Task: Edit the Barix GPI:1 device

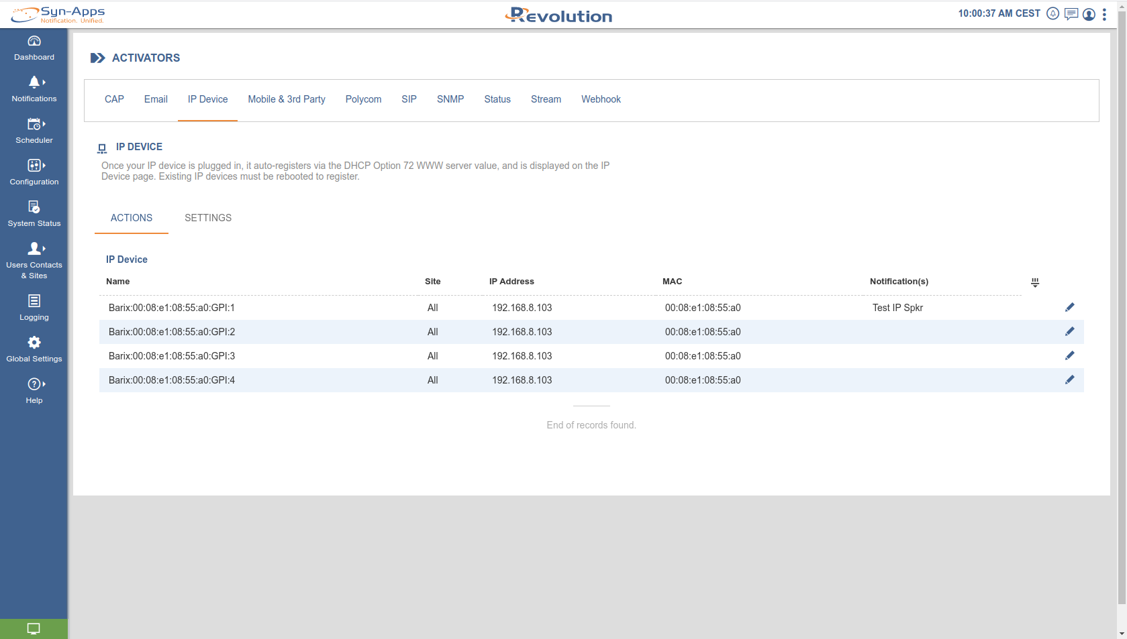Action: click(x=1069, y=308)
